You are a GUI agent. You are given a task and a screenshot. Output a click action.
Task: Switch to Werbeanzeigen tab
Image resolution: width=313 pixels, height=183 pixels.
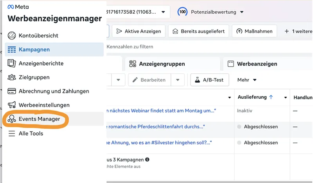[x=268, y=64]
